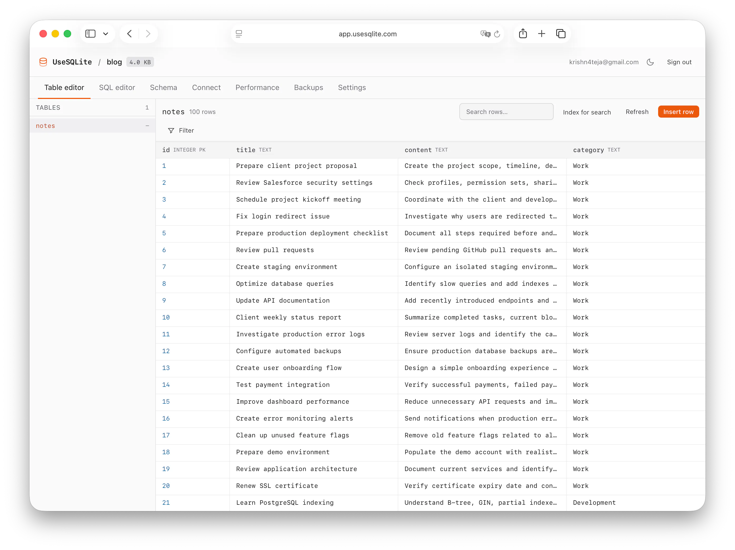Viewport: 735px width, 550px height.
Task: Open the SQL editor tab
Action: (117, 87)
